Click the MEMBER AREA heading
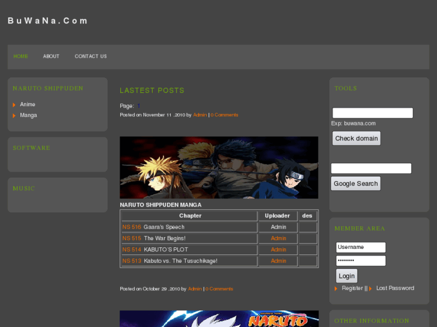437x327 pixels. point(360,229)
